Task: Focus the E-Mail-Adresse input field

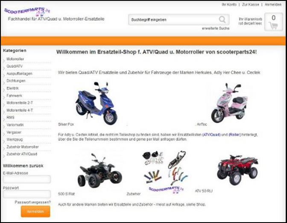Action: click(x=27, y=179)
